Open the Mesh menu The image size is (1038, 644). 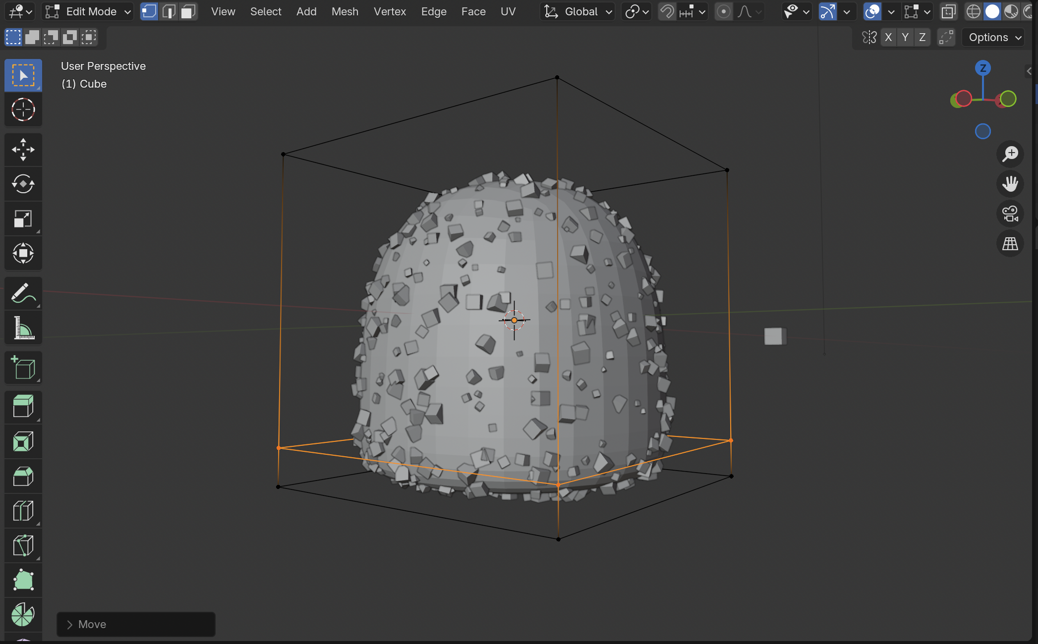345,11
